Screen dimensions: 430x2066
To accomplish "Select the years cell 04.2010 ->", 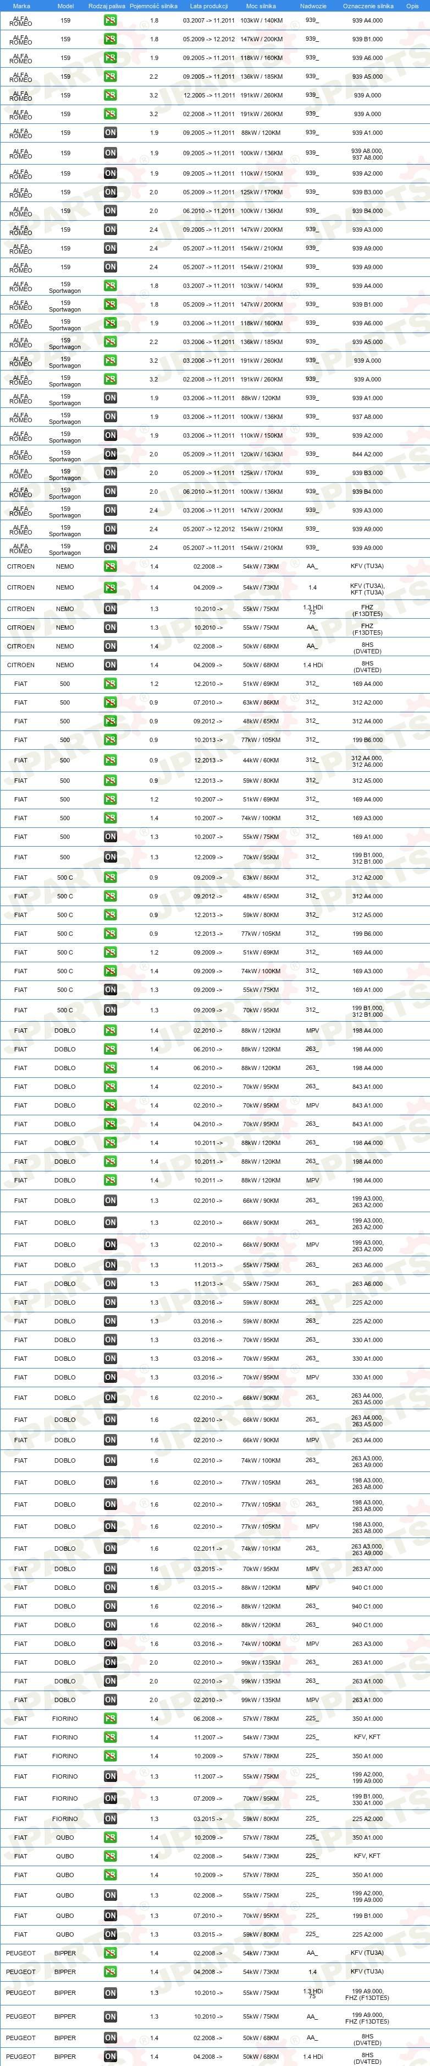I will coord(209,1125).
